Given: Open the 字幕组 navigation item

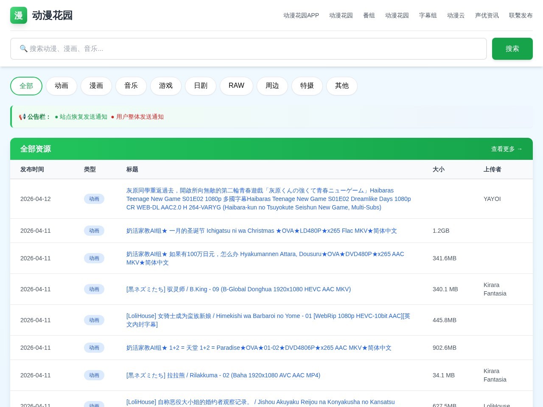Looking at the screenshot, I should pyautogui.click(x=428, y=16).
